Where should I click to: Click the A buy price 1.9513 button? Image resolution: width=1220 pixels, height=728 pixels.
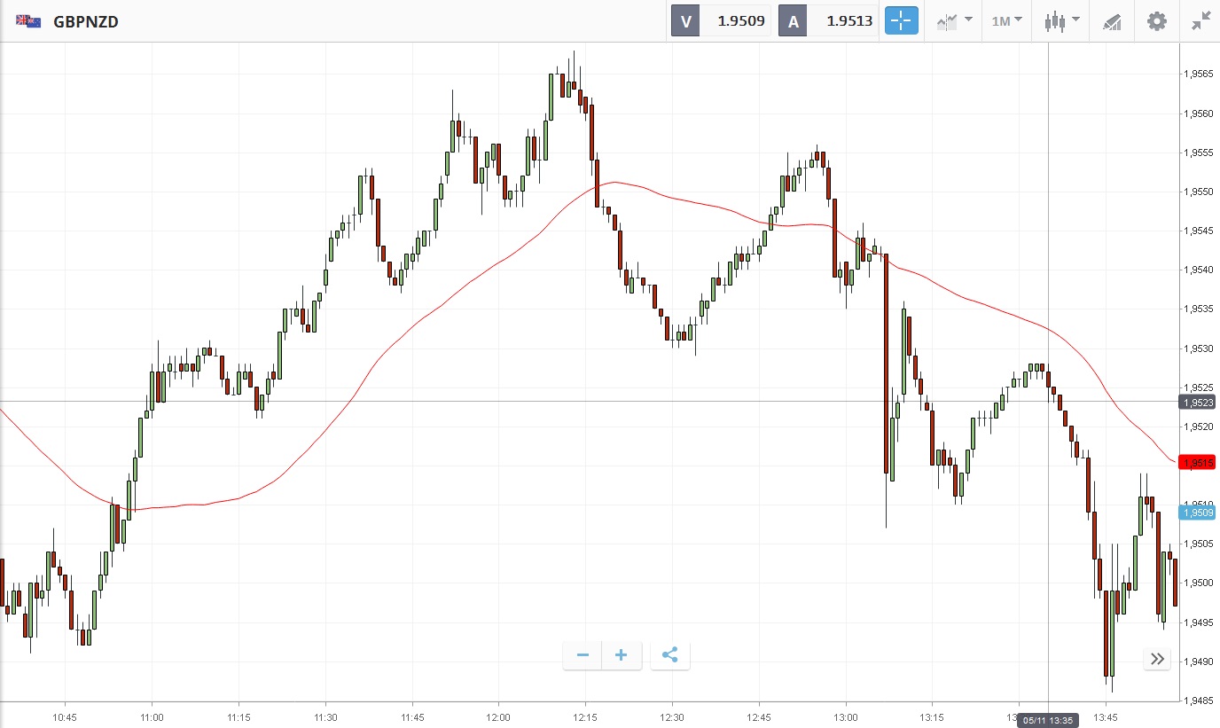829,21
